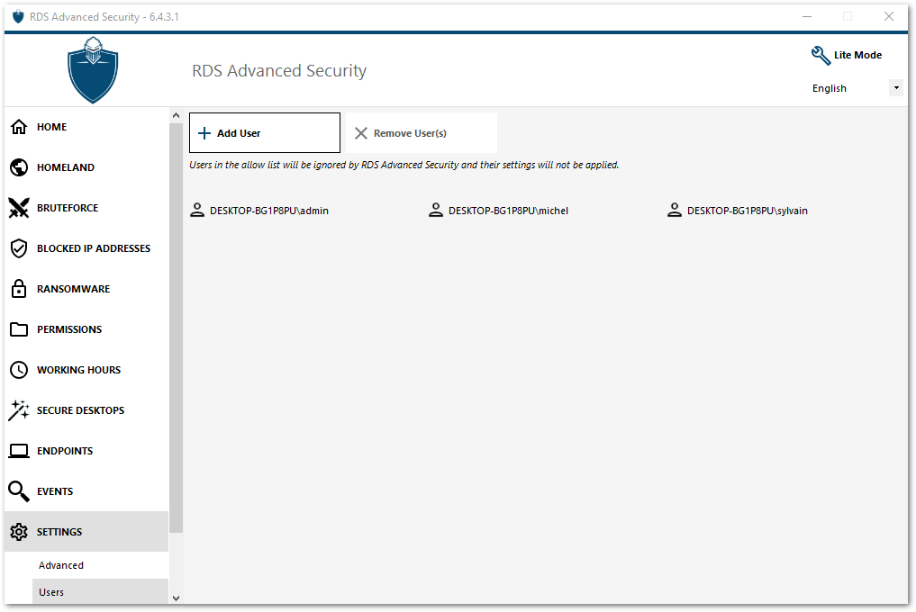The height and width of the screenshot is (612, 916).
Task: Switch to Lite Mode
Action: point(847,56)
